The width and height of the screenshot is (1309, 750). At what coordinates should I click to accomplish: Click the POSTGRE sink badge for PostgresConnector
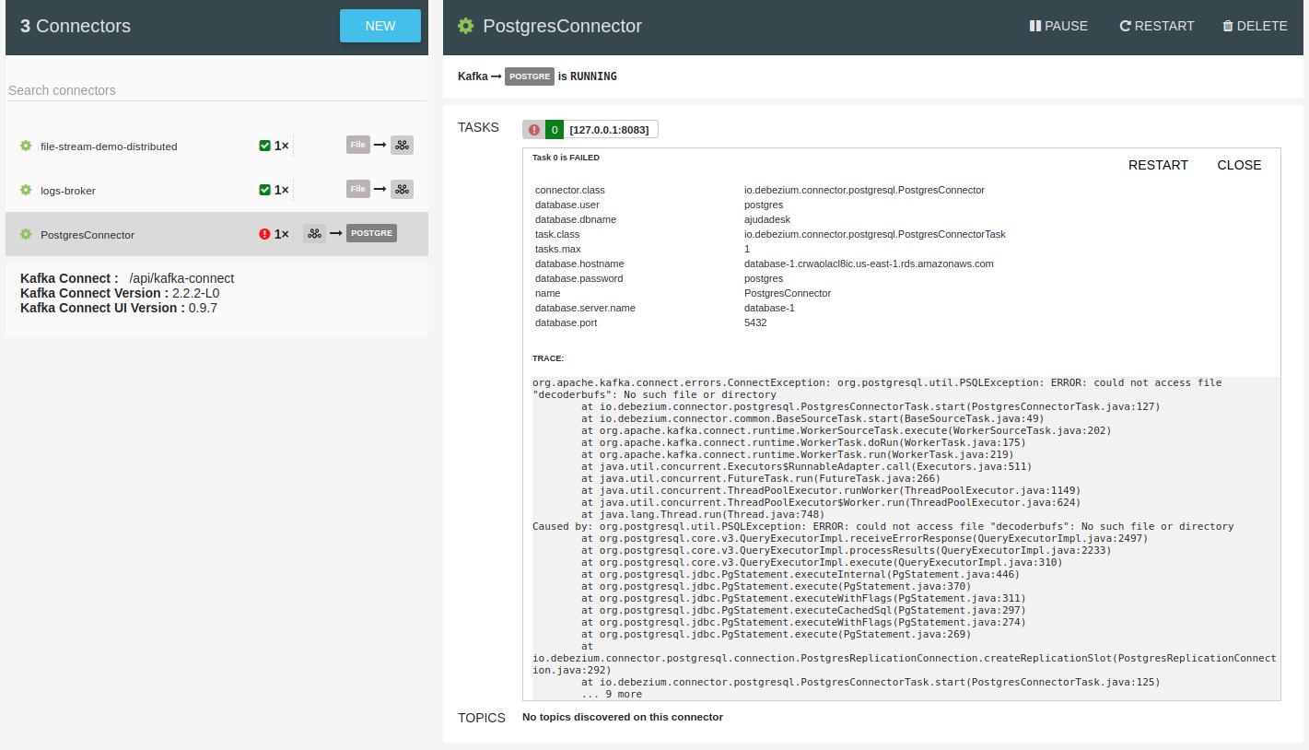371,233
